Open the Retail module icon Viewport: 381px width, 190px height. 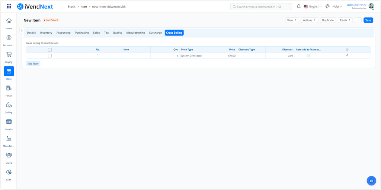point(9,89)
